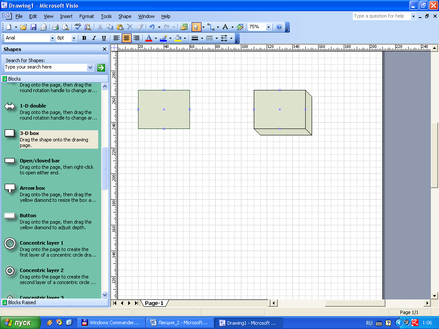
Task: Start shape search with green arrow
Action: pyautogui.click(x=101, y=67)
